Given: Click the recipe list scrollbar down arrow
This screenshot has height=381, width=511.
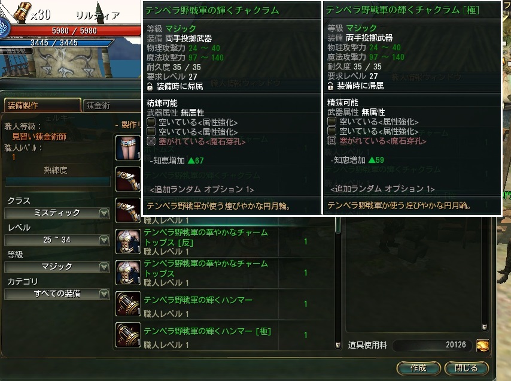Looking at the screenshot, I should (338, 344).
